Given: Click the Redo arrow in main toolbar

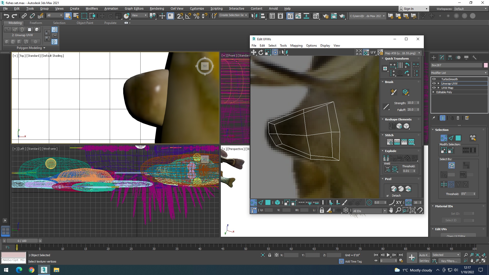Looking at the screenshot, I should point(15,16).
